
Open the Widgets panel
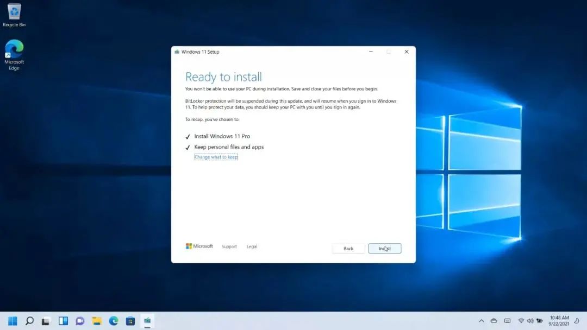[x=63, y=321]
